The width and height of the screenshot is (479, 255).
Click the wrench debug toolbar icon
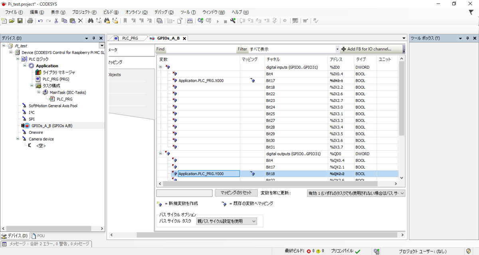tap(233, 21)
